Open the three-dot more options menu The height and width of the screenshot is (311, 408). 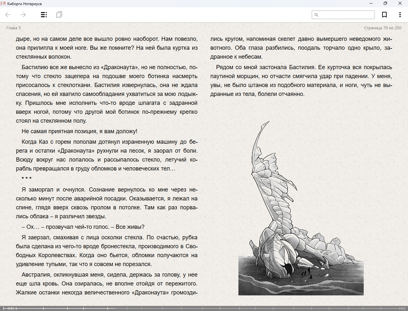tap(400, 15)
